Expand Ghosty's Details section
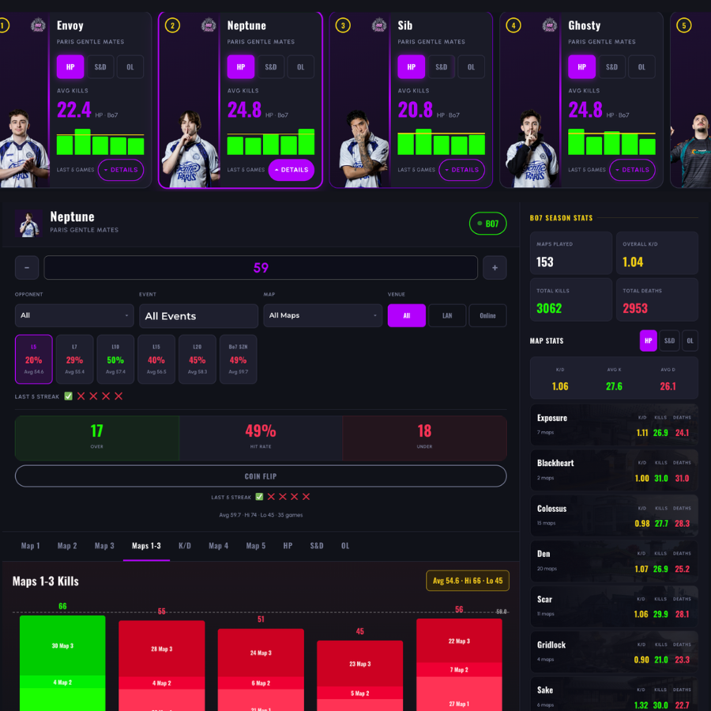 coord(632,170)
